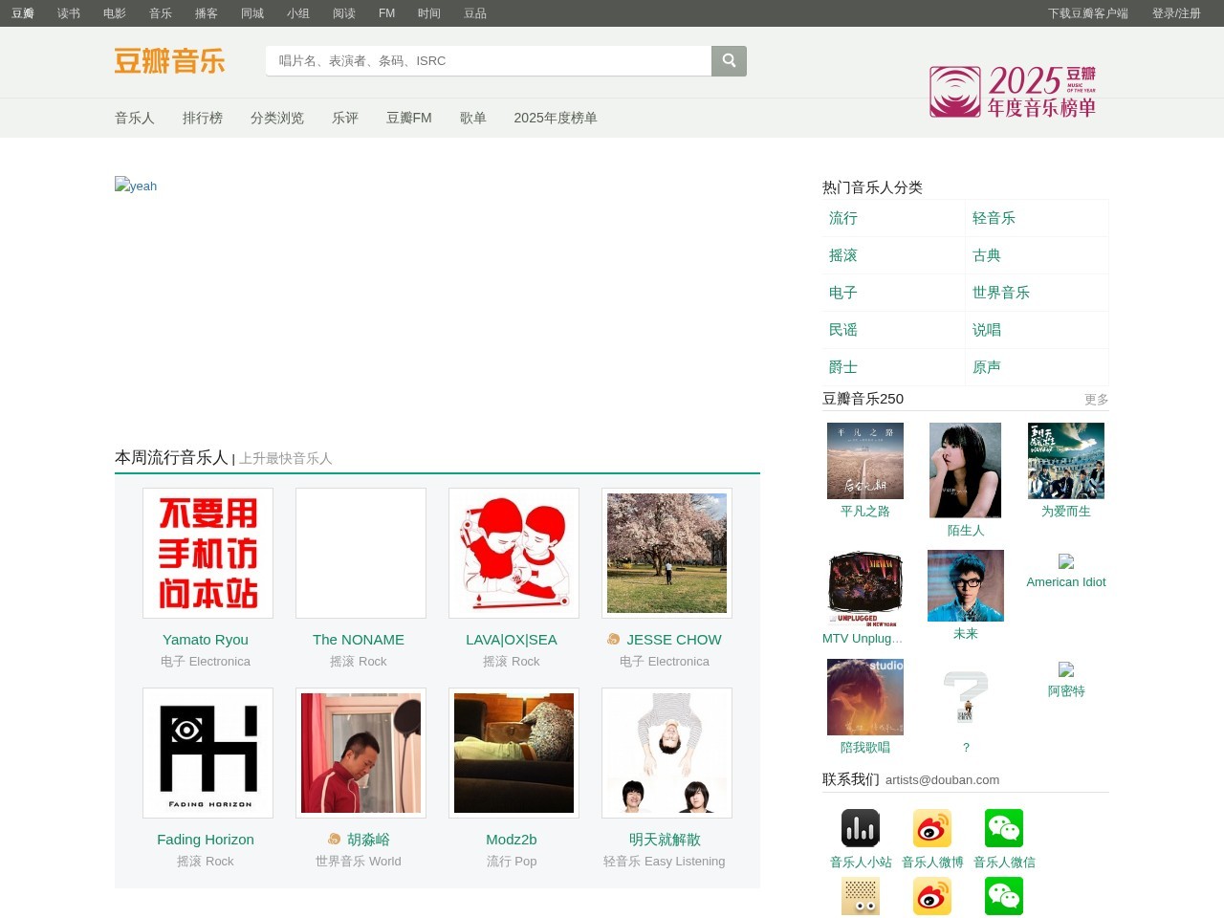Open 下载豆瓣客户端 in top bar
1224x918 pixels.
coord(1088,13)
